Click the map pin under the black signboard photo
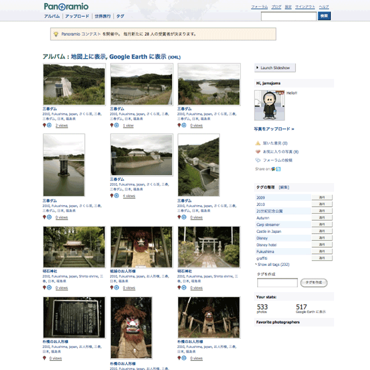The height and width of the screenshot is (370, 370). point(44,358)
